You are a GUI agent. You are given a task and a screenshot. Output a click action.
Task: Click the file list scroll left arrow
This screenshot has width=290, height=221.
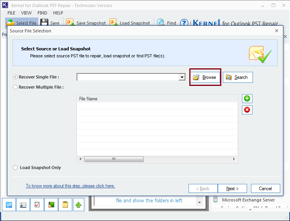(80, 159)
